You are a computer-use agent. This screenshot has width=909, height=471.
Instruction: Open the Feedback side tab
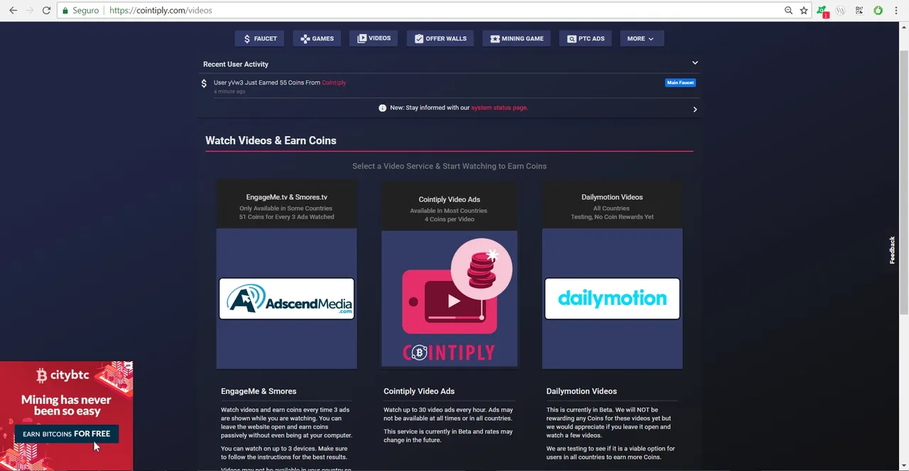892,250
